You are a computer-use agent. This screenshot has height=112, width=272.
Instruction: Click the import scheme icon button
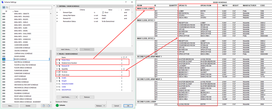pos(43,106)
